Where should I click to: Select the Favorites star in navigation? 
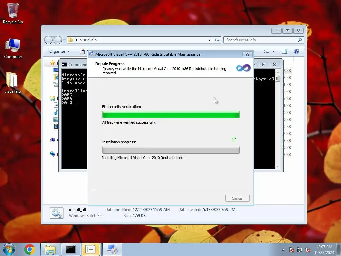tap(52, 63)
